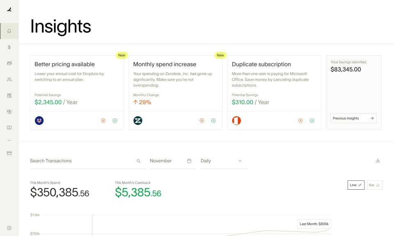Image resolution: width=394 pixels, height=236 pixels.
Task: Open the Daily frequency dropdown
Action: pyautogui.click(x=222, y=161)
